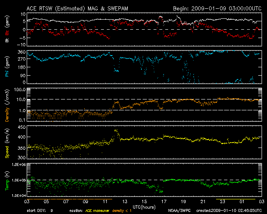The height and width of the screenshot is (214, 267).
Task: Click the '1.0E+04' tick on the Temp axis
Action: [19, 196]
